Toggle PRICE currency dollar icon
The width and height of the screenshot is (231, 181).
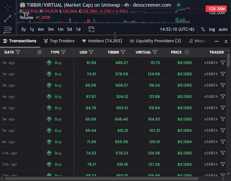187,52
